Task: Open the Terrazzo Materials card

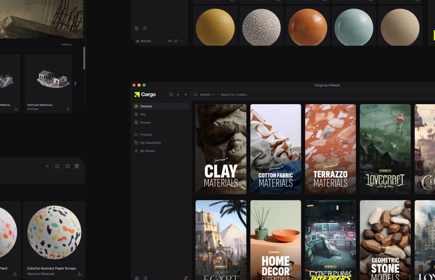Action: 331,149
